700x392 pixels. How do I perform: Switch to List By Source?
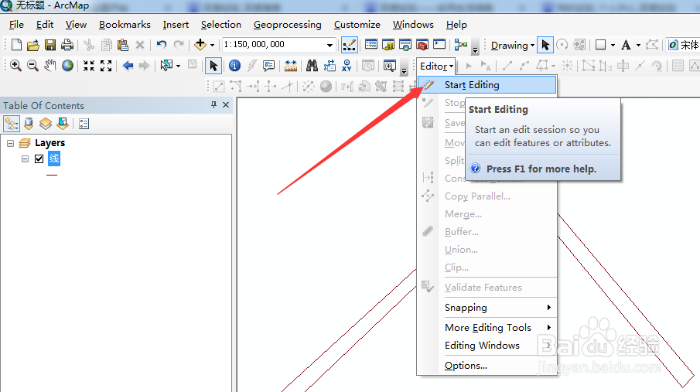pos(29,124)
